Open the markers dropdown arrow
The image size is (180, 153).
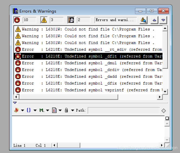[x=48, y=111]
